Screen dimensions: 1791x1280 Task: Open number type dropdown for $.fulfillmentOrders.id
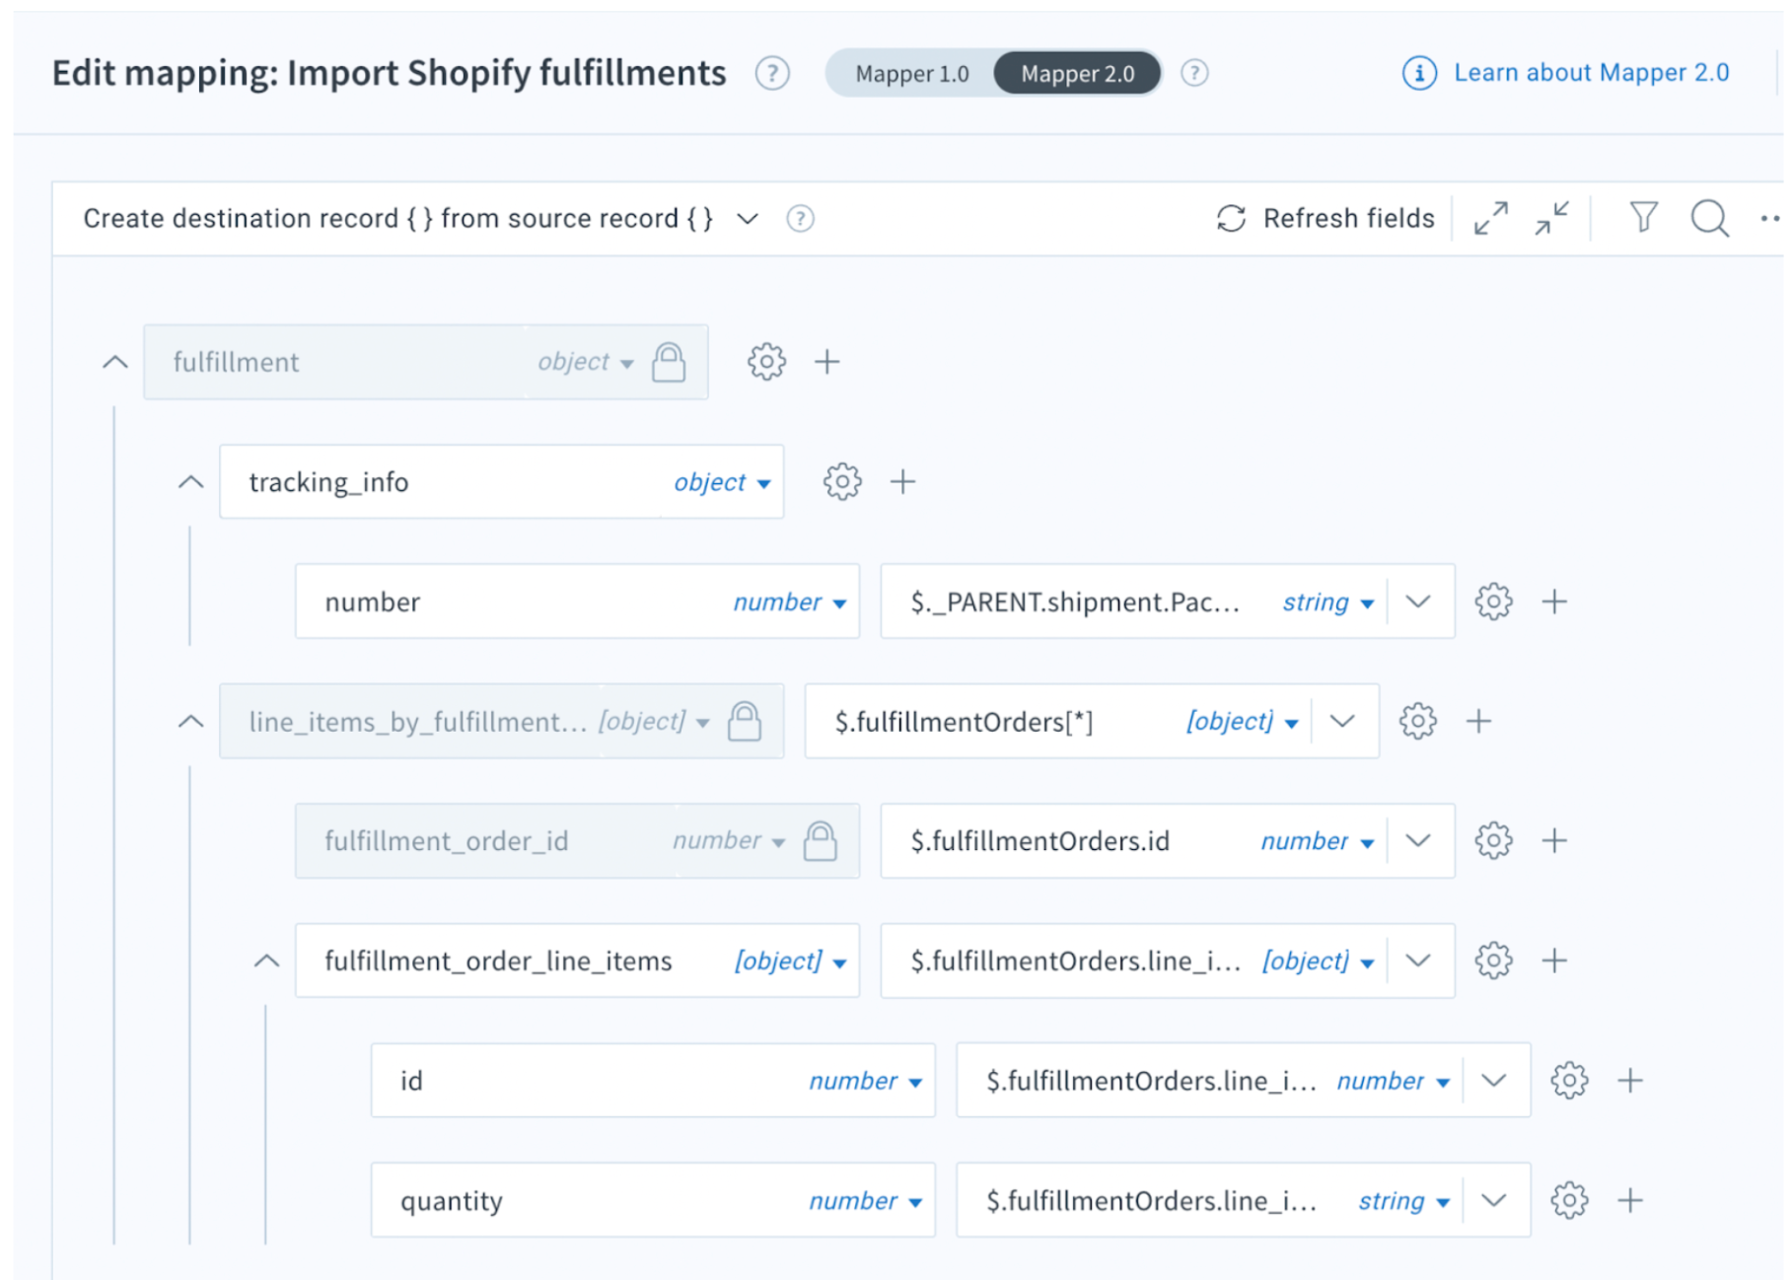coord(1318,841)
